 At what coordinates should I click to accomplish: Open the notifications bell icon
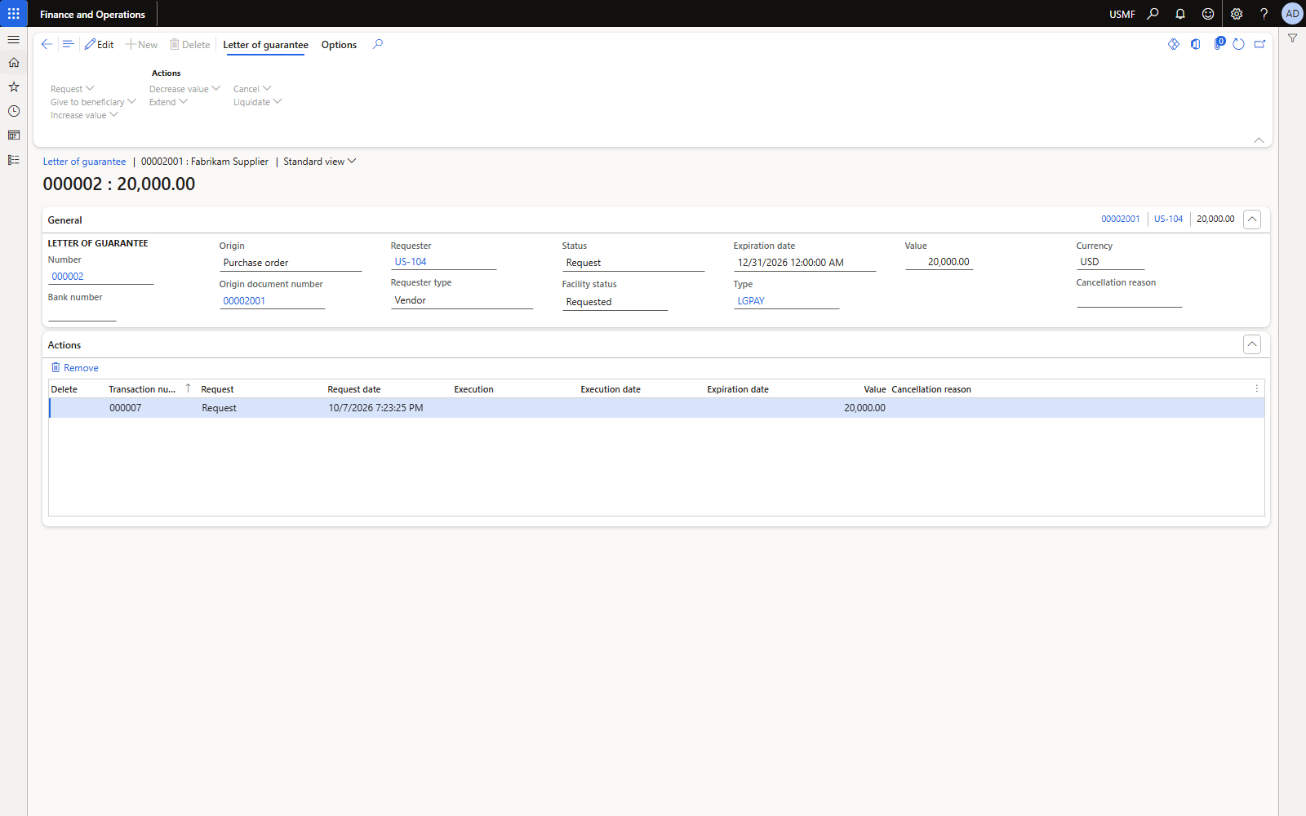point(1180,14)
